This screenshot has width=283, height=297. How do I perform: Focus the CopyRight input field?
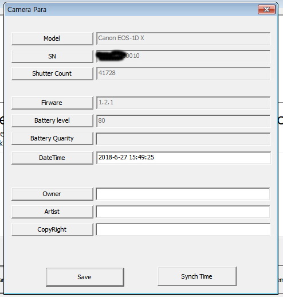(183, 229)
